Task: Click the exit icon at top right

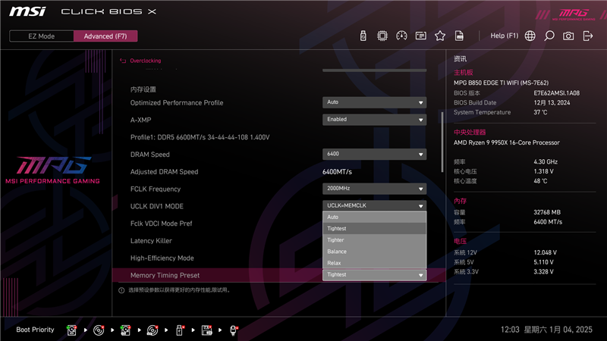Action: click(x=588, y=36)
